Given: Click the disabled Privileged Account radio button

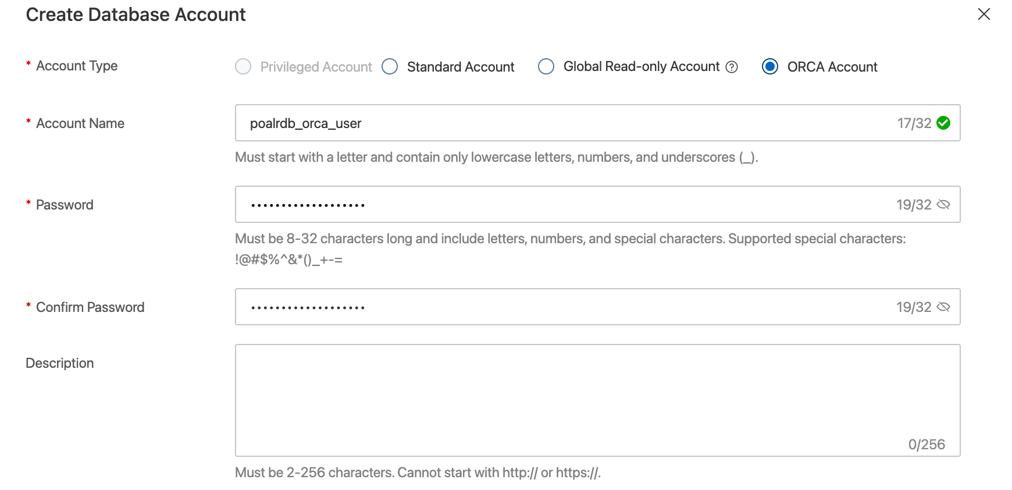Looking at the screenshot, I should point(243,66).
